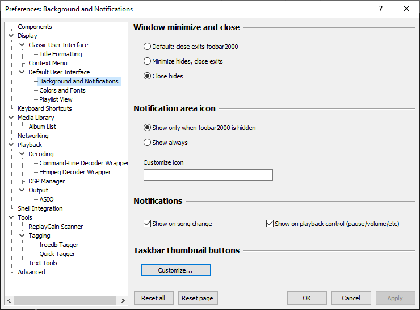The image size is (420, 310).
Task: Click the Cancel button
Action: tap(351, 298)
